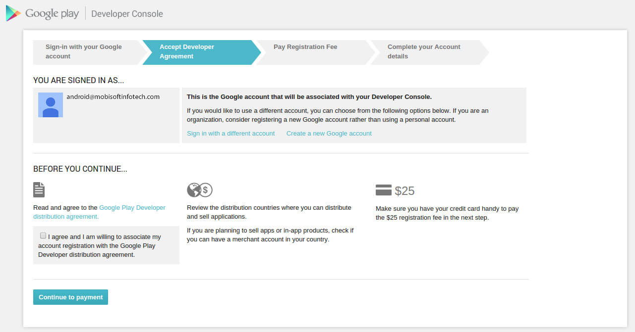Screen dimensions: 635x332
Task: Open the Google Play Developer distribution agreement link
Action: click(99, 212)
